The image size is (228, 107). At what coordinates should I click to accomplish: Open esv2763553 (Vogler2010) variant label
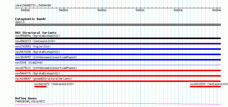coord(33,46)
